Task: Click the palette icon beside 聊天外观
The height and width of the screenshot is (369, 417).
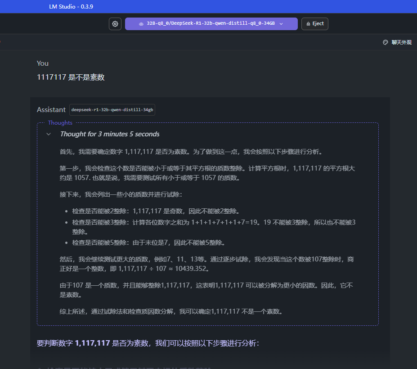Action: click(x=386, y=42)
